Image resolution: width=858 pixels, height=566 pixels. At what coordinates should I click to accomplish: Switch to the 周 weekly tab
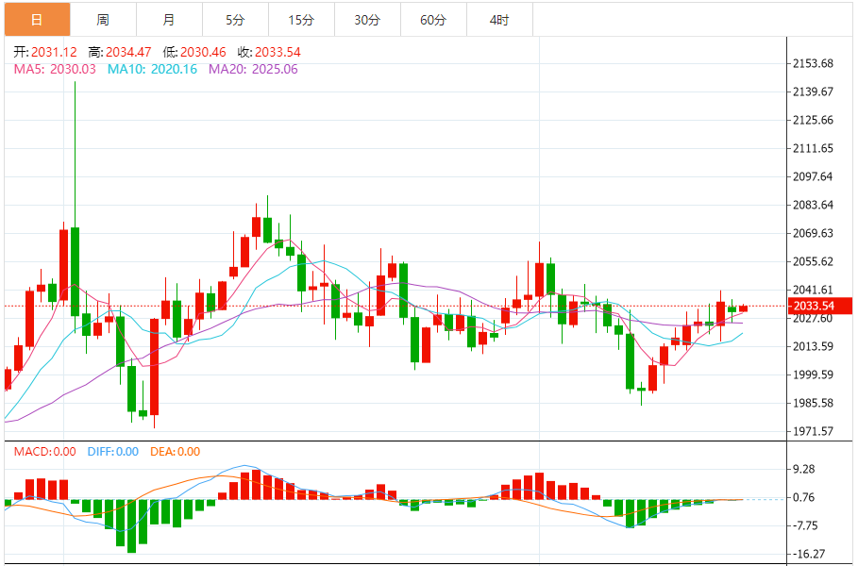[104, 20]
